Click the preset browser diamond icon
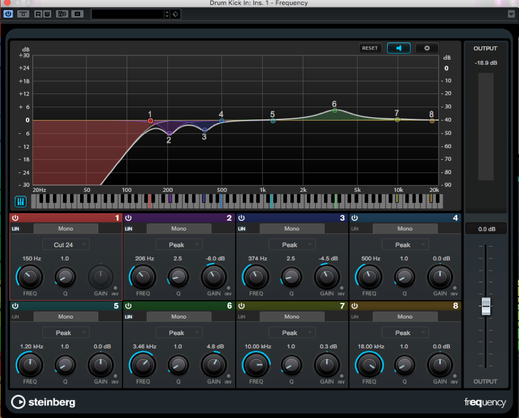 175,14
